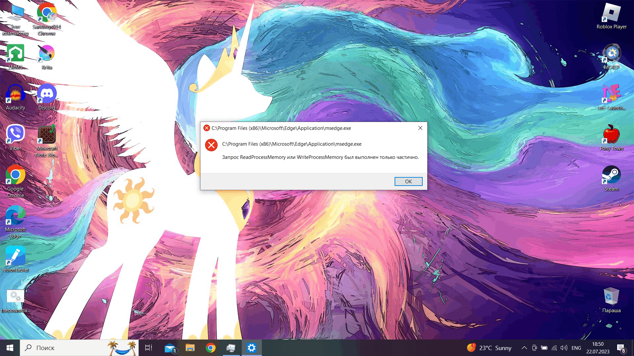634x356 pixels.
Task: Open Task View button on taskbar
Action: pyautogui.click(x=149, y=348)
